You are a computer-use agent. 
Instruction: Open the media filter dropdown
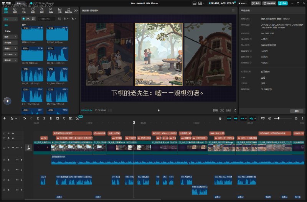click(x=73, y=18)
